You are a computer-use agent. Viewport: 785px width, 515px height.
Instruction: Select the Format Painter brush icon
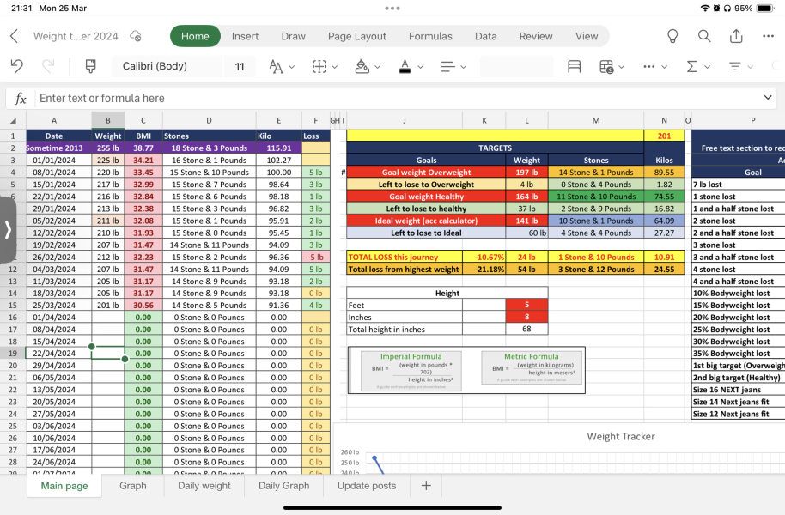coord(91,66)
